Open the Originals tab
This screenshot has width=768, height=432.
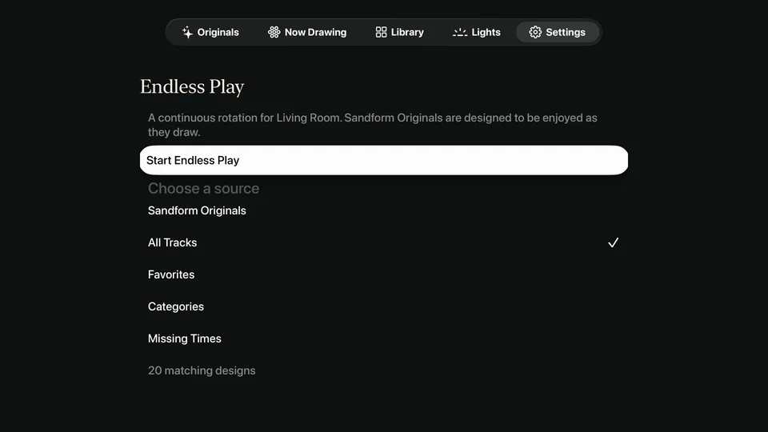[x=210, y=32]
